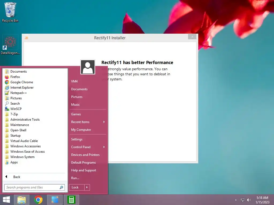Open File Explorer from taskbar
The height and width of the screenshot is (205, 274).
pos(22,200)
